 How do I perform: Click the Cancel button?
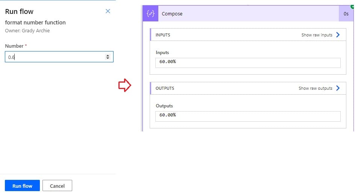pos(57,186)
